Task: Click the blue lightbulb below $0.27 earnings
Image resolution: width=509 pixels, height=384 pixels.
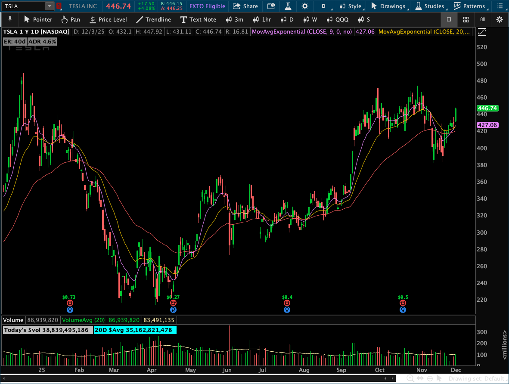Action: (173, 310)
